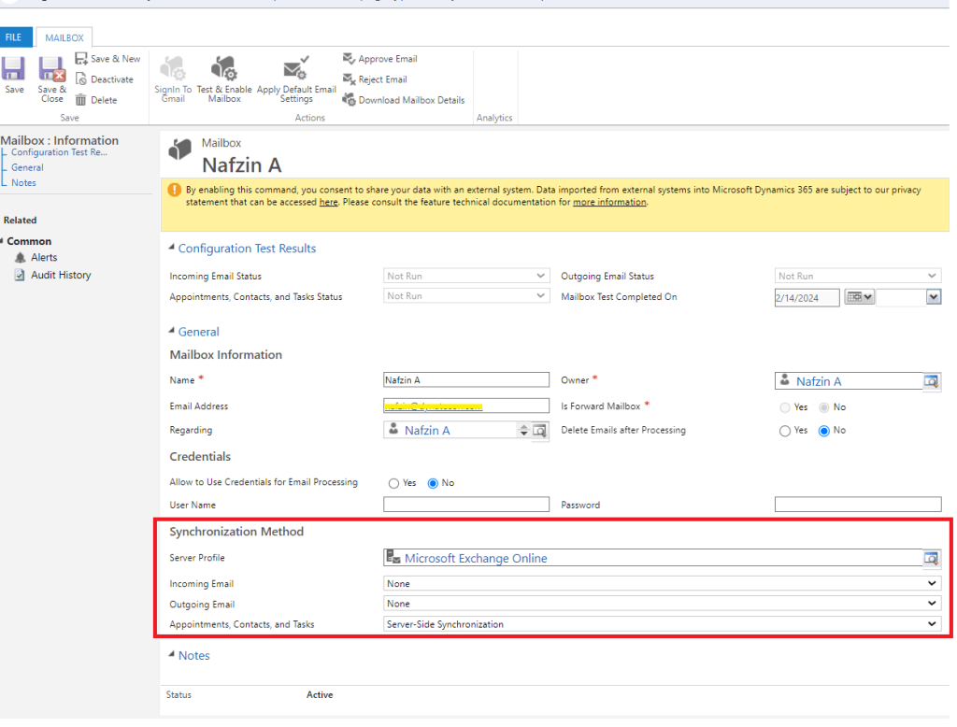Click the Delete trash icon
This screenshot has width=957, height=727.
tap(81, 100)
